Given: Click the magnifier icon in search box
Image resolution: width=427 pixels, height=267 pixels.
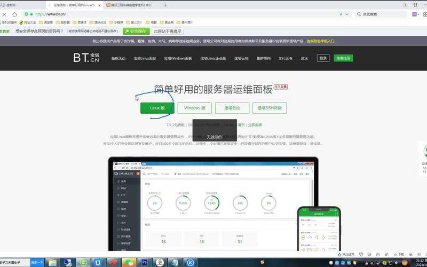Looking at the screenshot, I should pyautogui.click(x=359, y=14).
